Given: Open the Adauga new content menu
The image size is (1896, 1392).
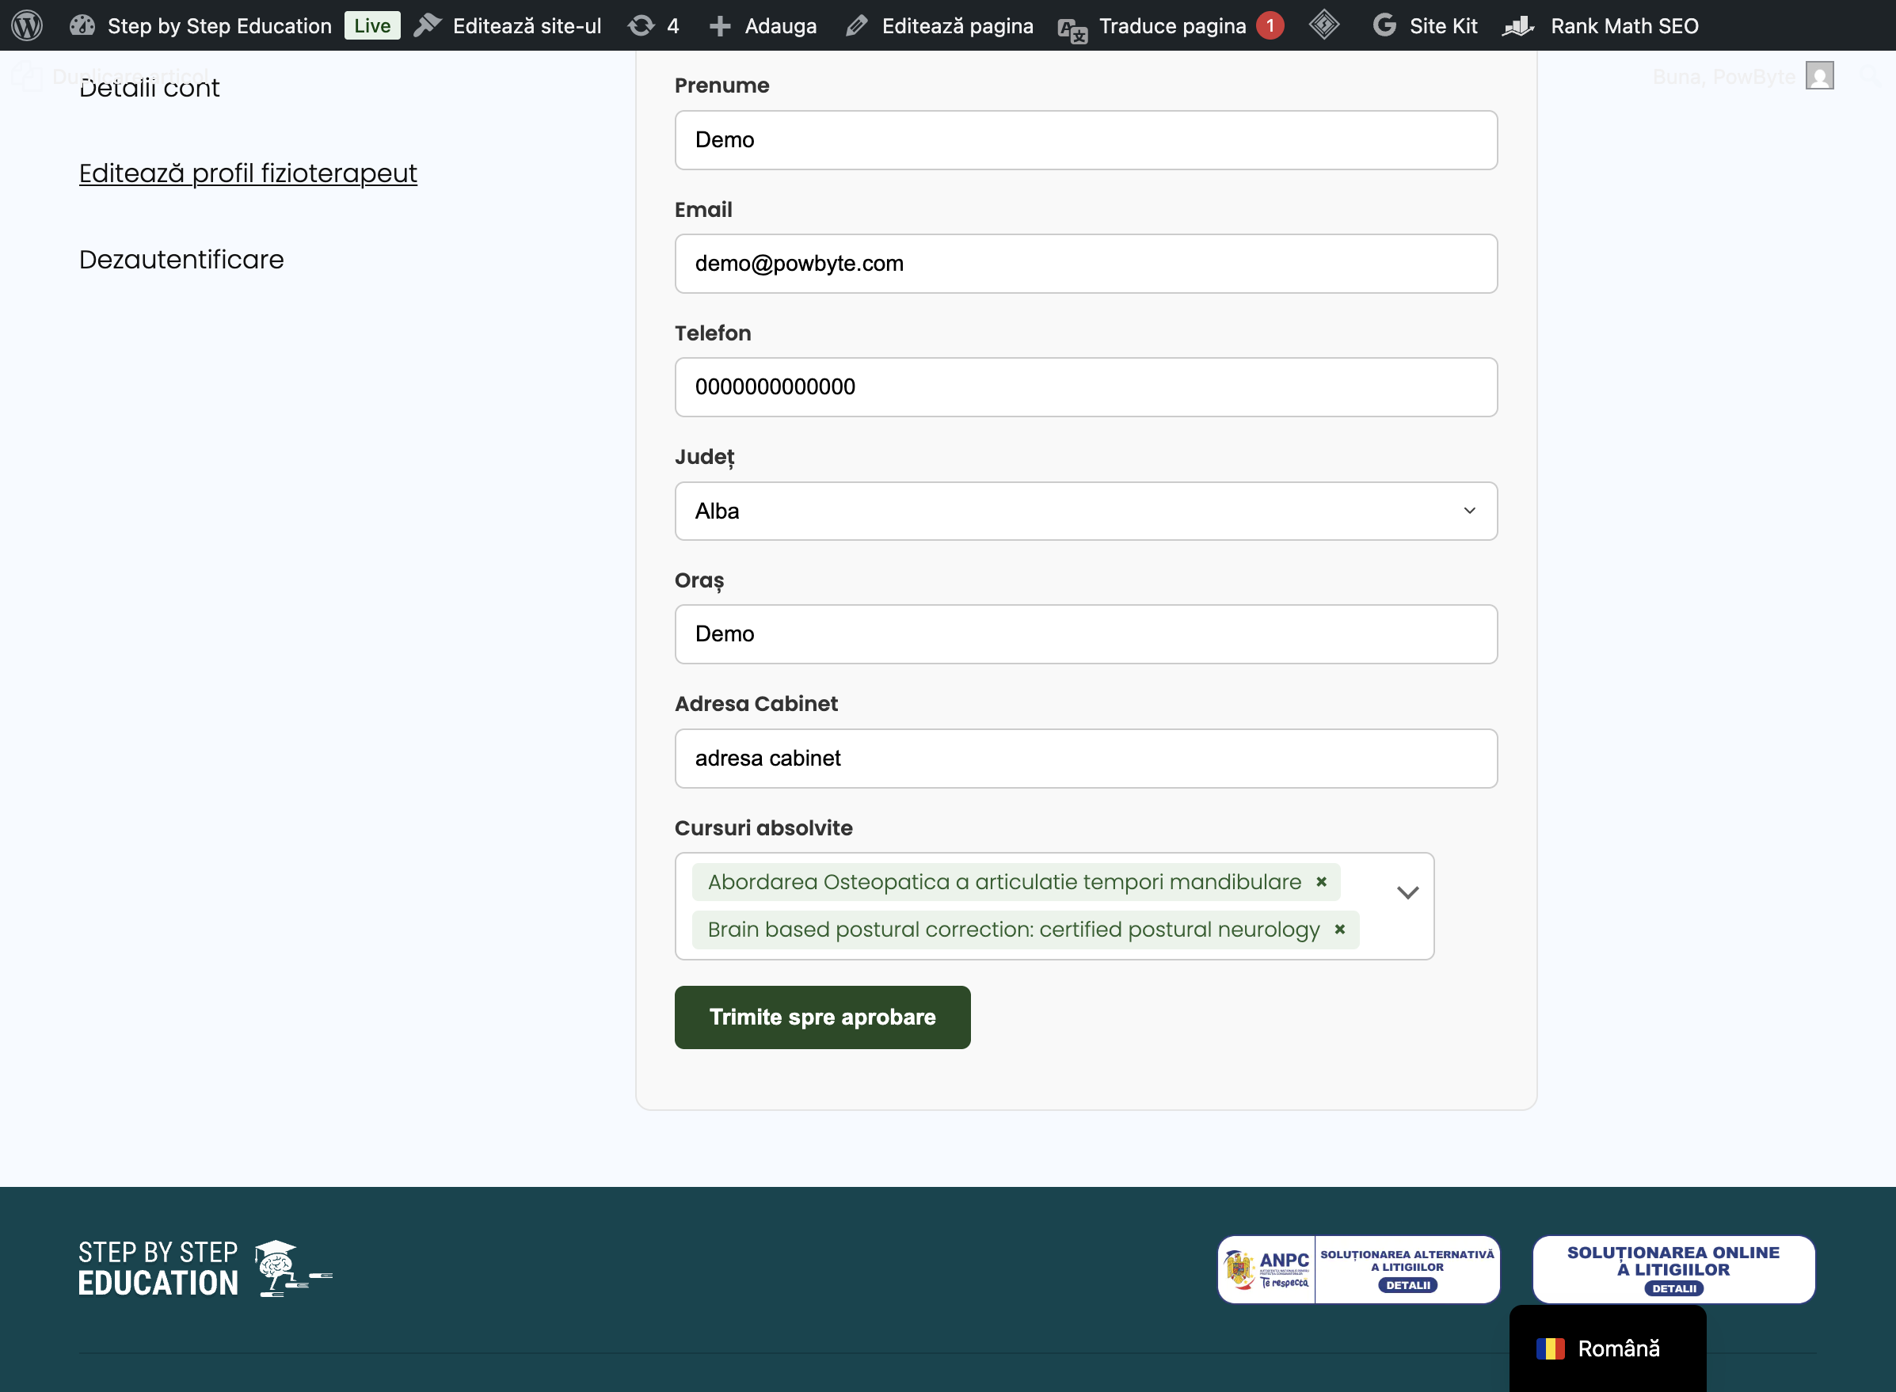Looking at the screenshot, I should pos(763,25).
